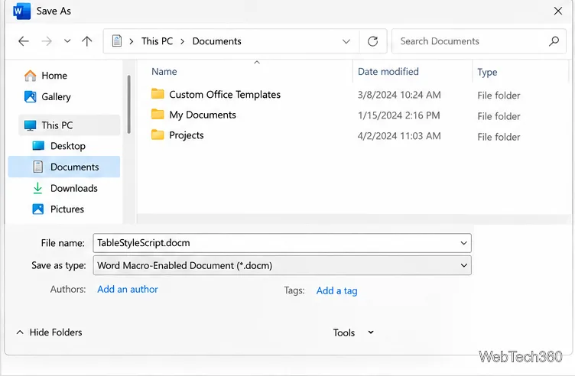Select Documents in the navigation pane
575x376 pixels.
tap(64, 167)
